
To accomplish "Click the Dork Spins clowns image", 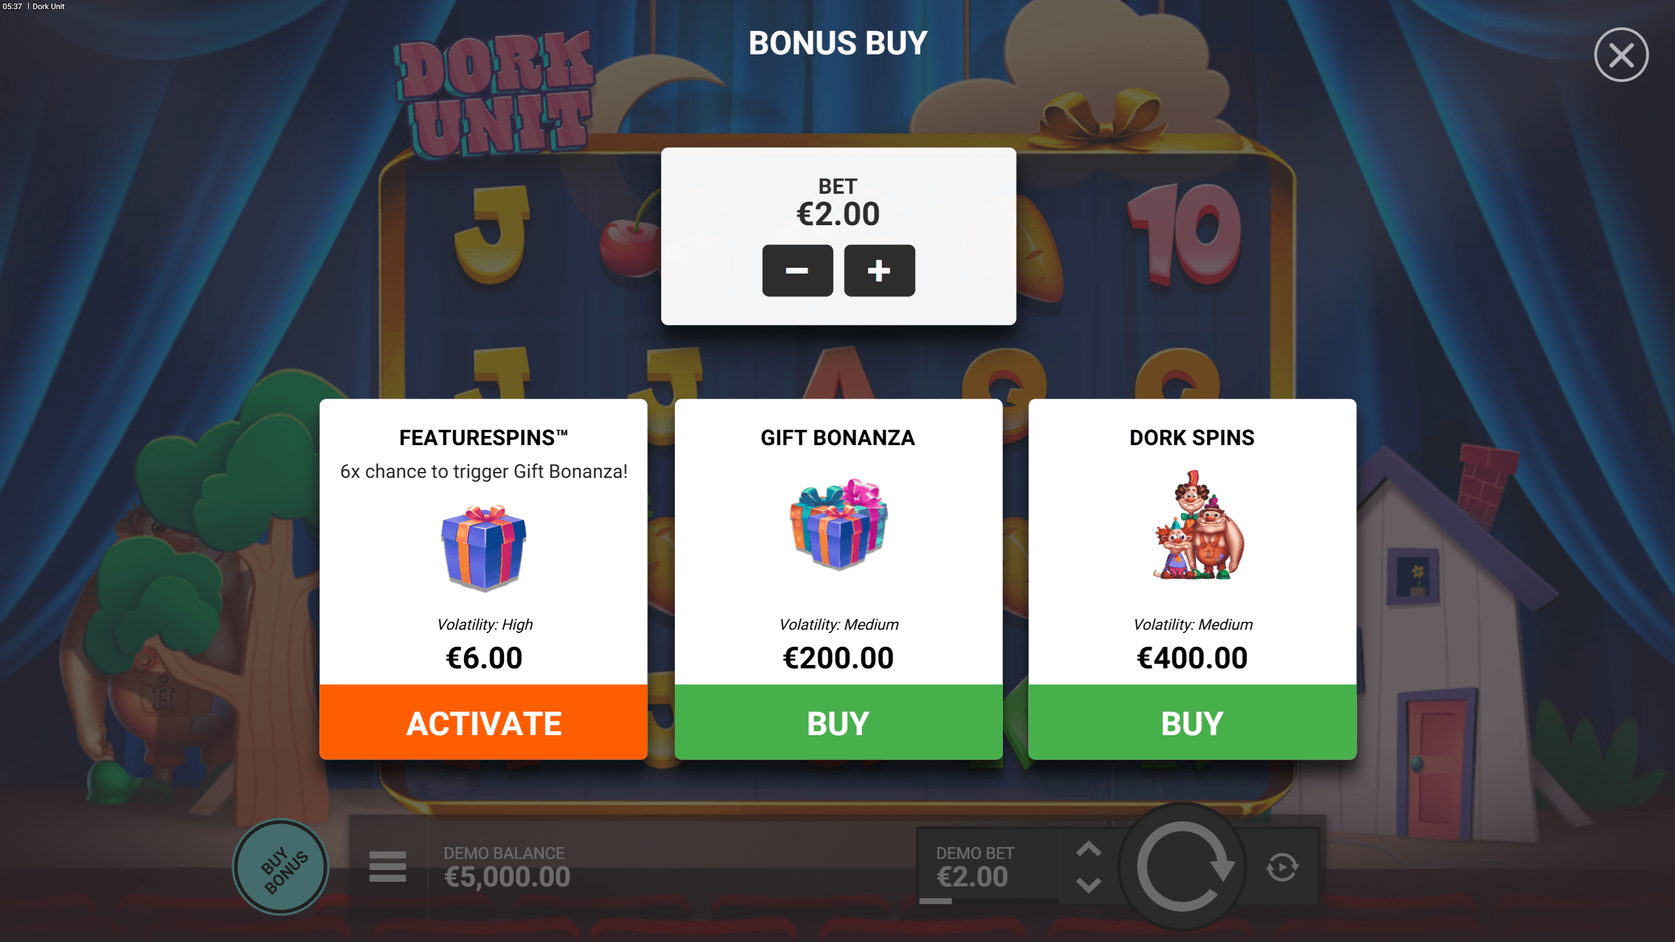I will click(x=1198, y=525).
